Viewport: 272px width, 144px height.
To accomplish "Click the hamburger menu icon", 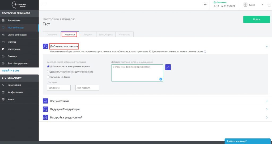I will (x=44, y=4).
